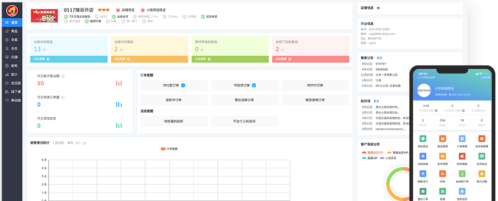Screen dimensions: 498x201
Task: Click the green shield beside 破损补寄
Action: click(x=87, y=21)
